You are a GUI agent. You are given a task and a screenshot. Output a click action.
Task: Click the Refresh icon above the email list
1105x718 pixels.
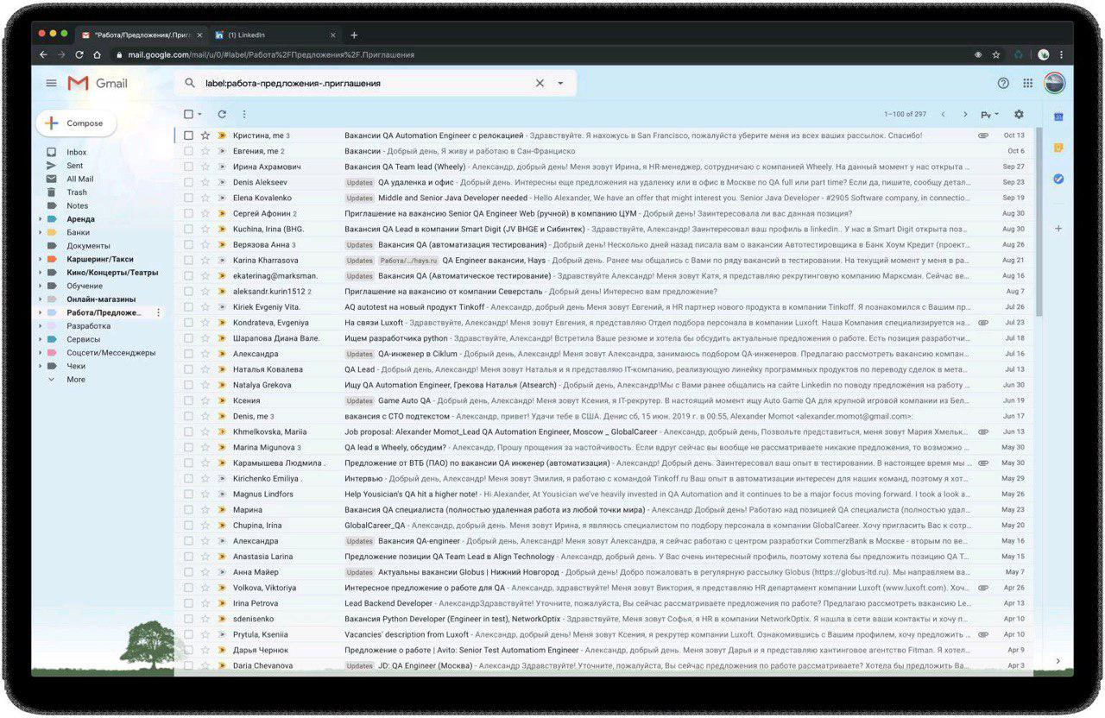pos(222,114)
